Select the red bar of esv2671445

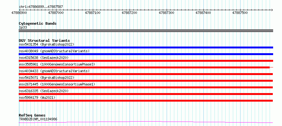tap(146, 87)
